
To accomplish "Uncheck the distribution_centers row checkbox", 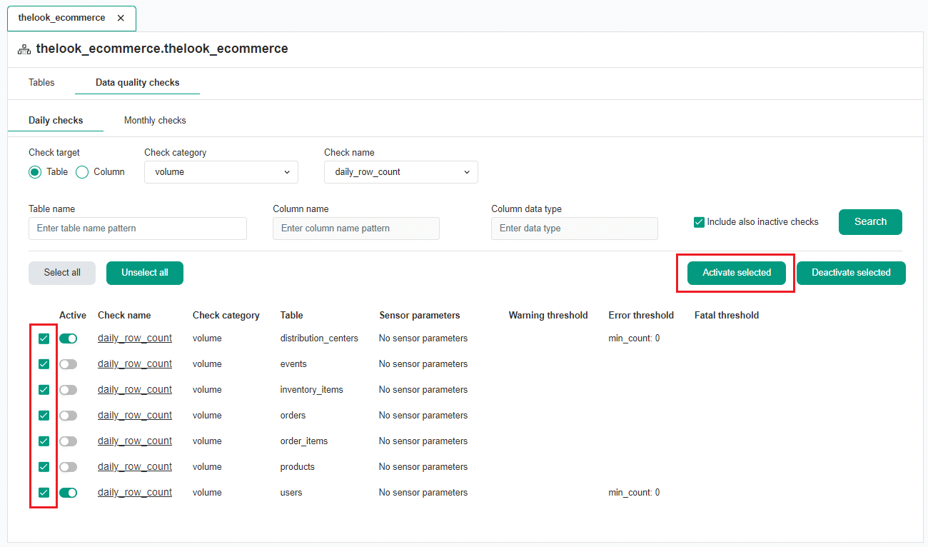I will (x=44, y=338).
